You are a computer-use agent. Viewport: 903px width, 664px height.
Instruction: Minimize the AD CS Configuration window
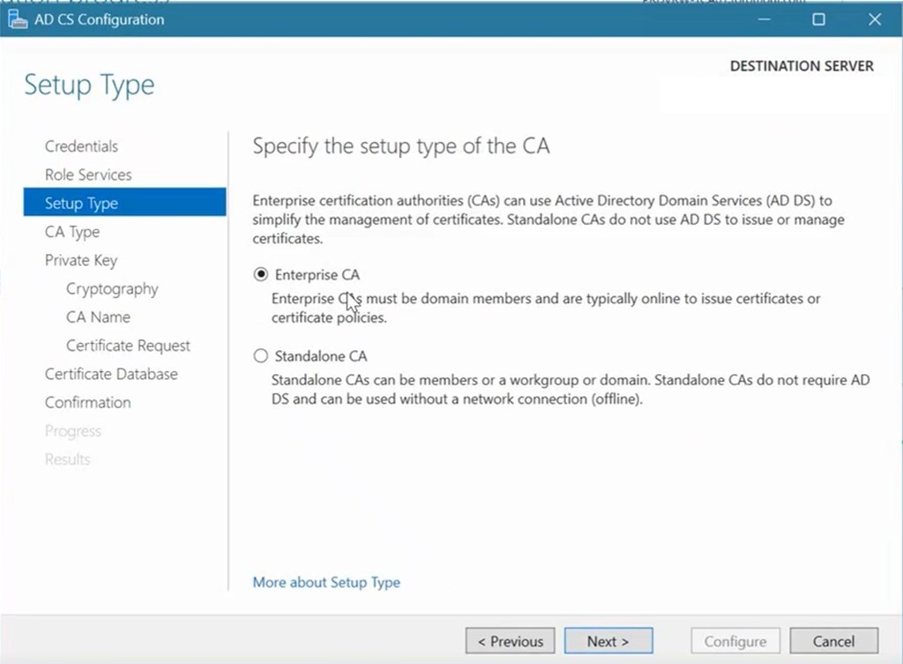[765, 19]
